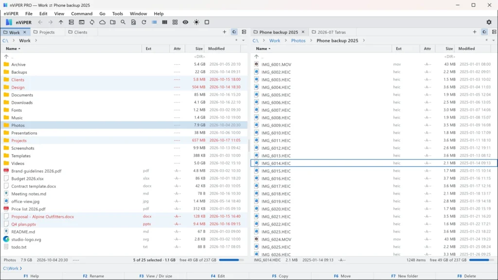Add a new tab in the left panel

(x=224, y=32)
